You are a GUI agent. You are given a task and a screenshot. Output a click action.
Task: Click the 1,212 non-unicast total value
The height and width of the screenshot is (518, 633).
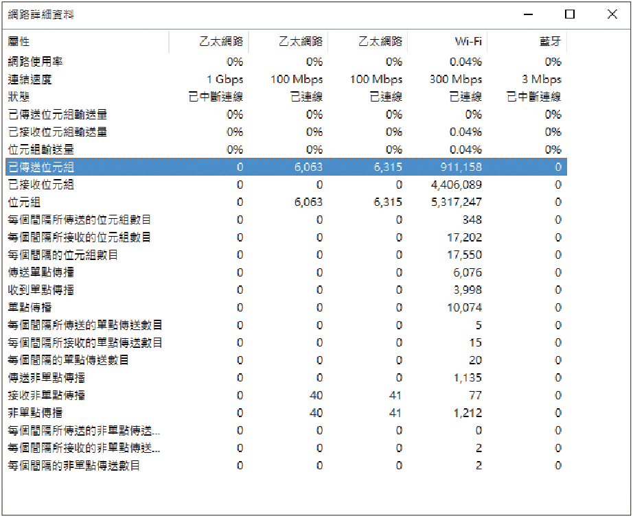pyautogui.click(x=468, y=413)
